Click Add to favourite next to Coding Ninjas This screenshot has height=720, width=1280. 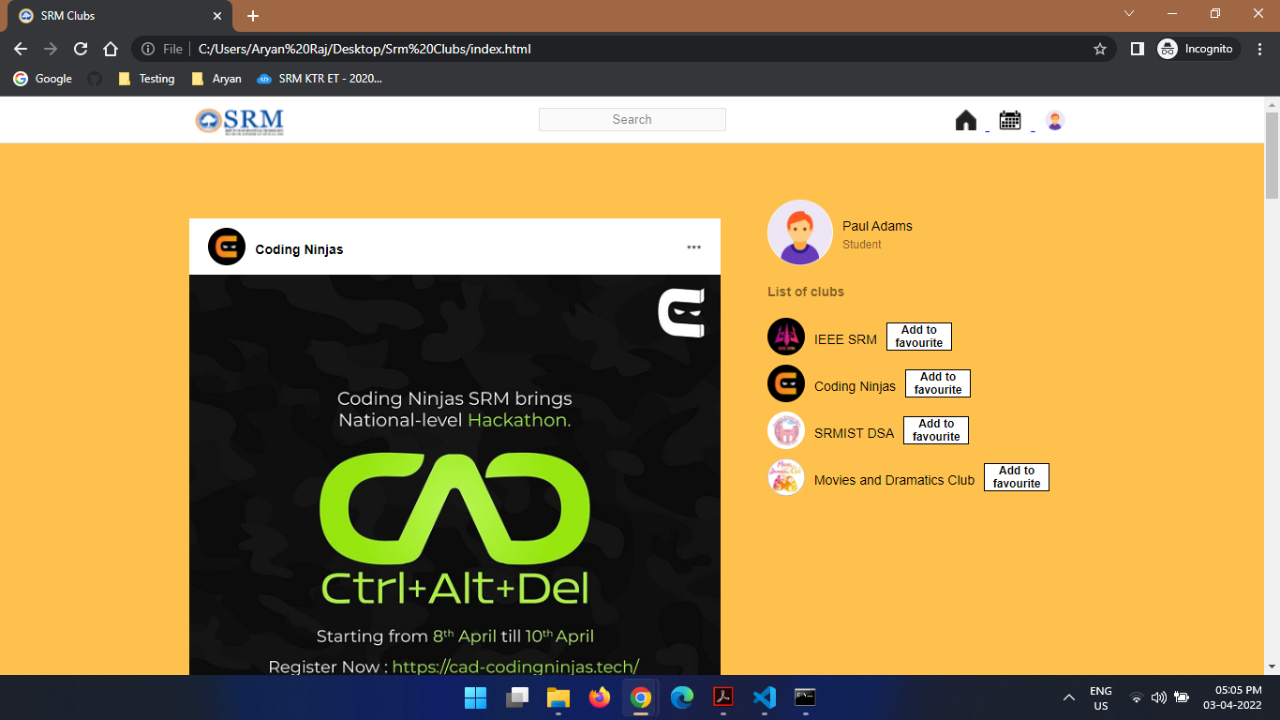pos(937,382)
